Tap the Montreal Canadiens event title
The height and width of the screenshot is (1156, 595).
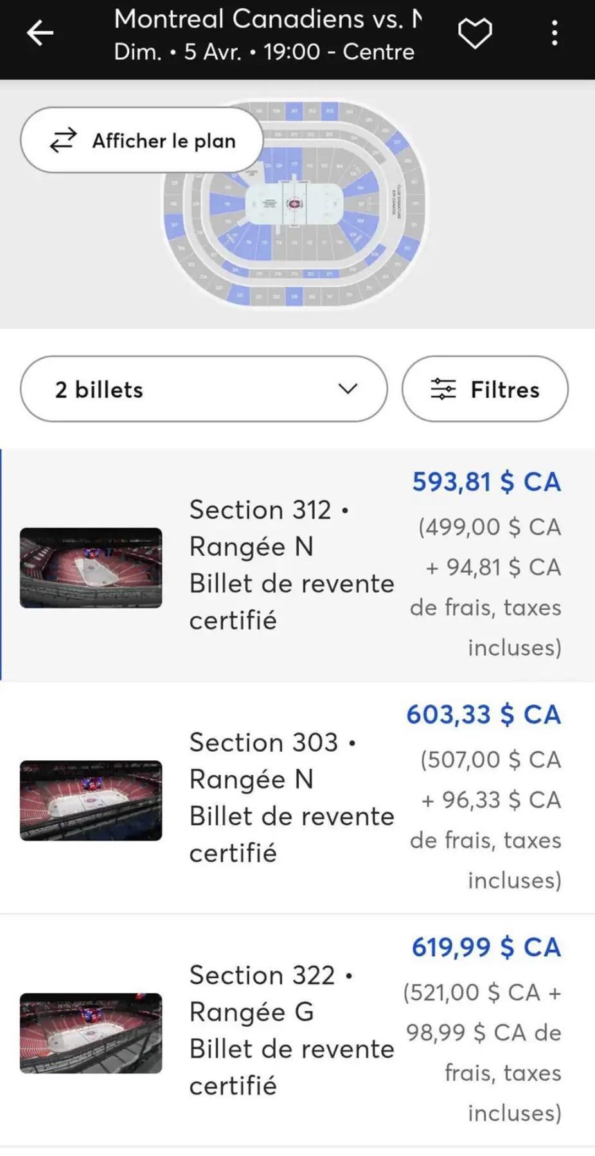pos(267,19)
